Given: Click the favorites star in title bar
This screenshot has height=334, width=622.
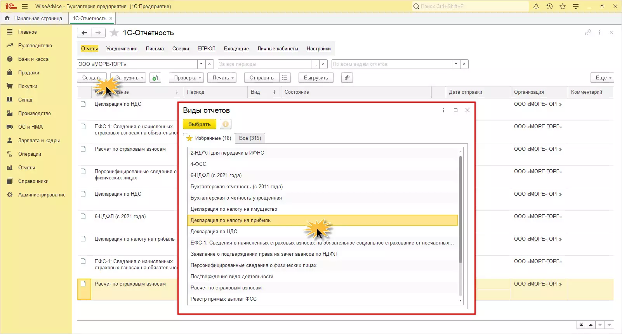Looking at the screenshot, I should (563, 7).
